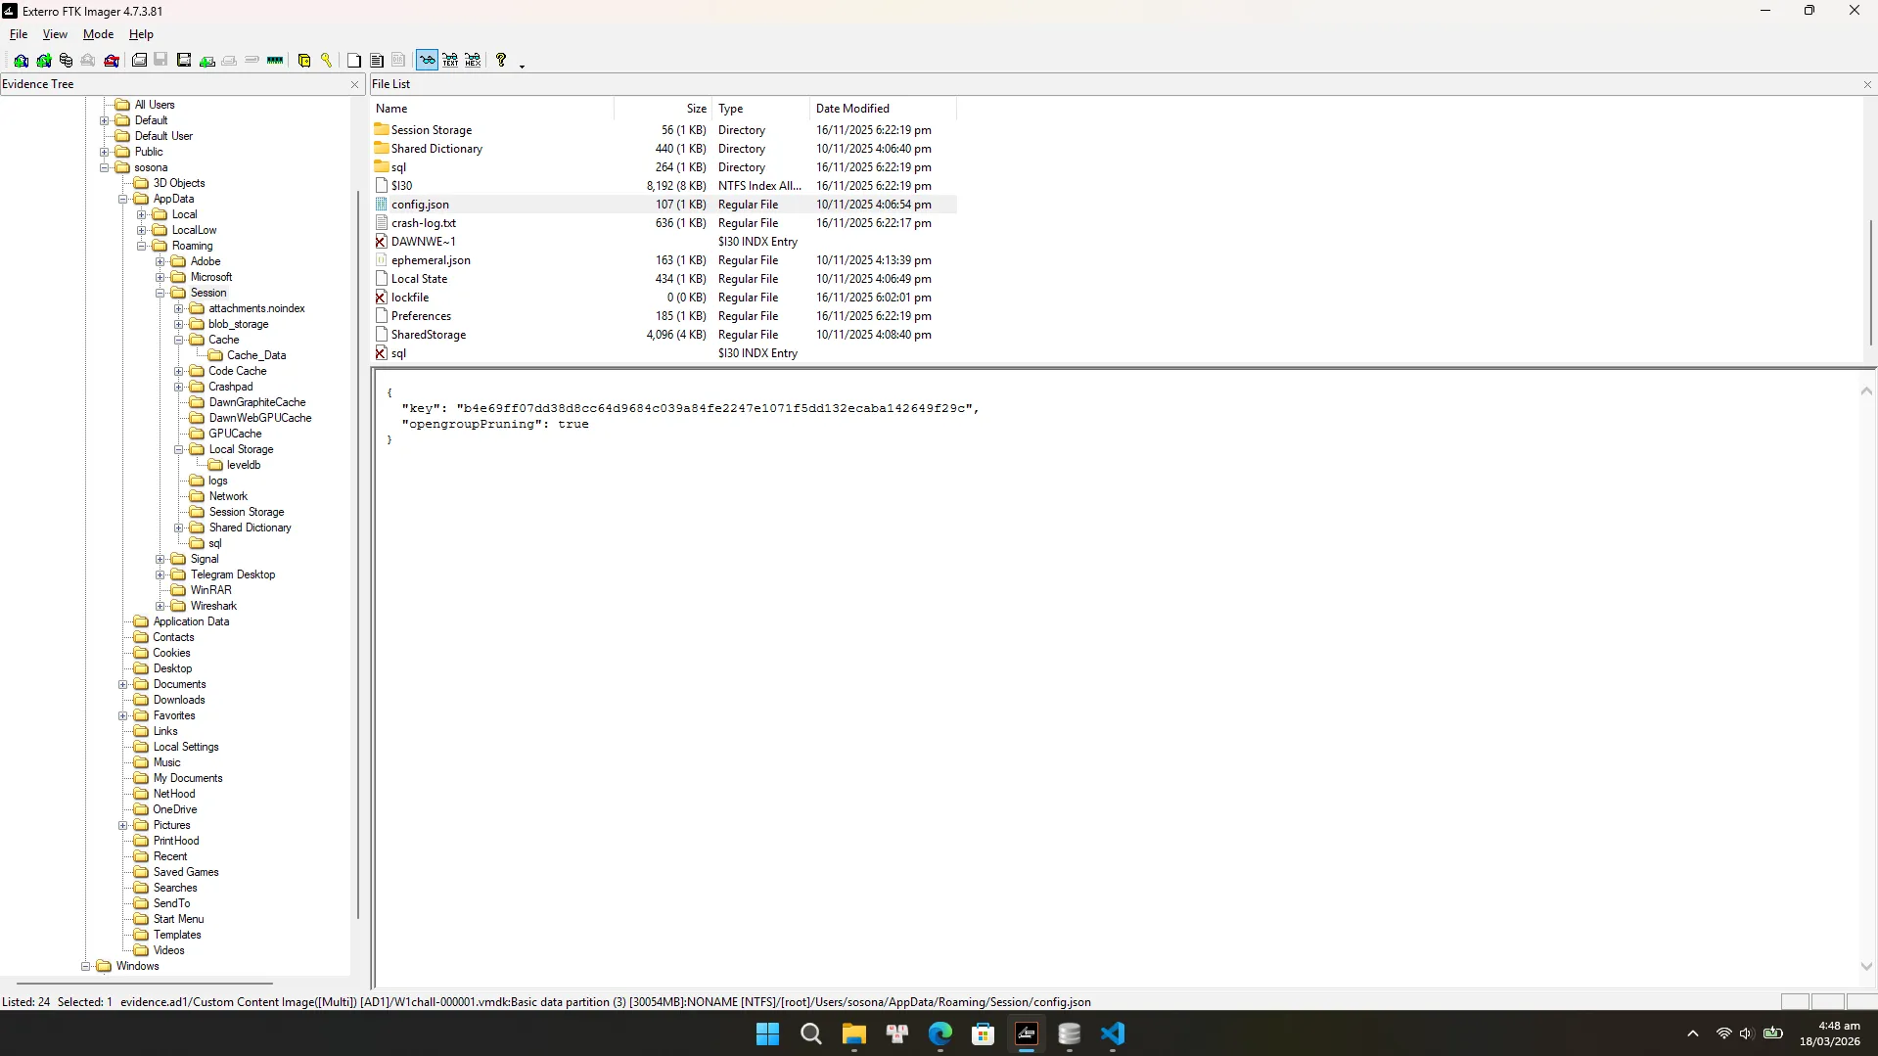Image resolution: width=1878 pixels, height=1056 pixels.
Task: Click Remove All Evidence Items icon
Action: coord(112,61)
